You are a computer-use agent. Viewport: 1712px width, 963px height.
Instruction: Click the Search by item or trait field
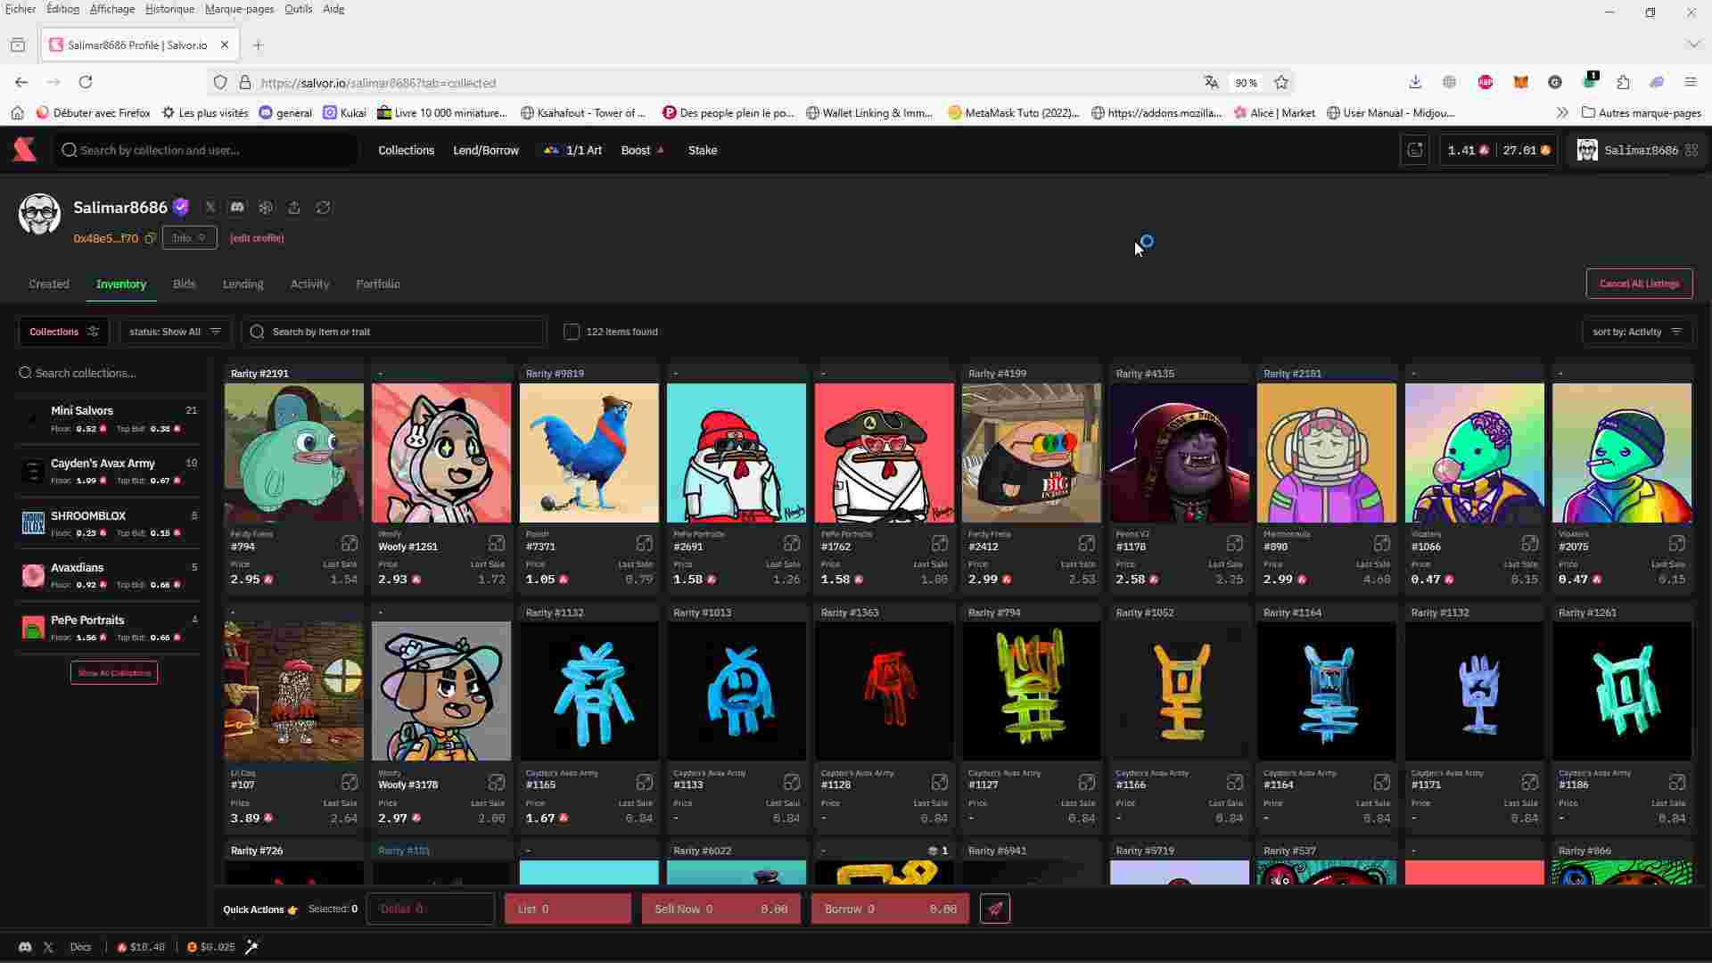[x=401, y=332]
